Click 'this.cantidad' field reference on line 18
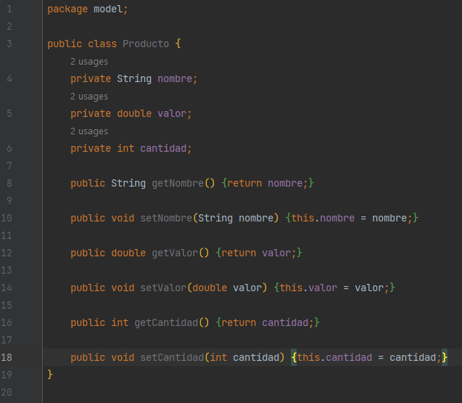The image size is (462, 403). [x=334, y=357]
